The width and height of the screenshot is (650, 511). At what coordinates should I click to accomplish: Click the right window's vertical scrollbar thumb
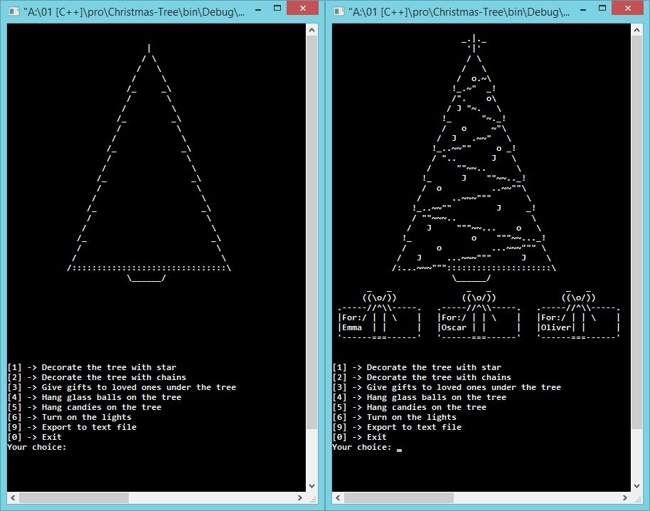[636, 232]
